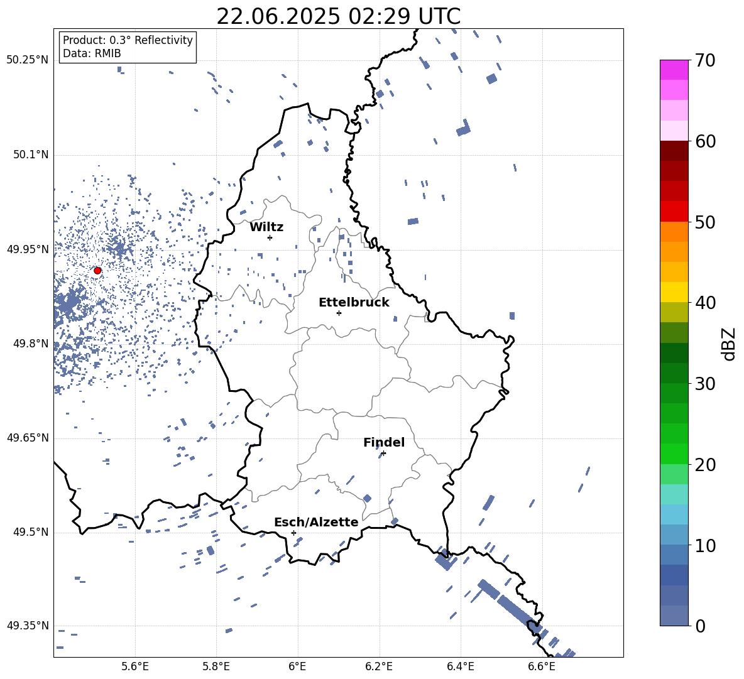The width and height of the screenshot is (744, 679).
Task: Click the 'Wiltz' city label
Action: pos(266,227)
